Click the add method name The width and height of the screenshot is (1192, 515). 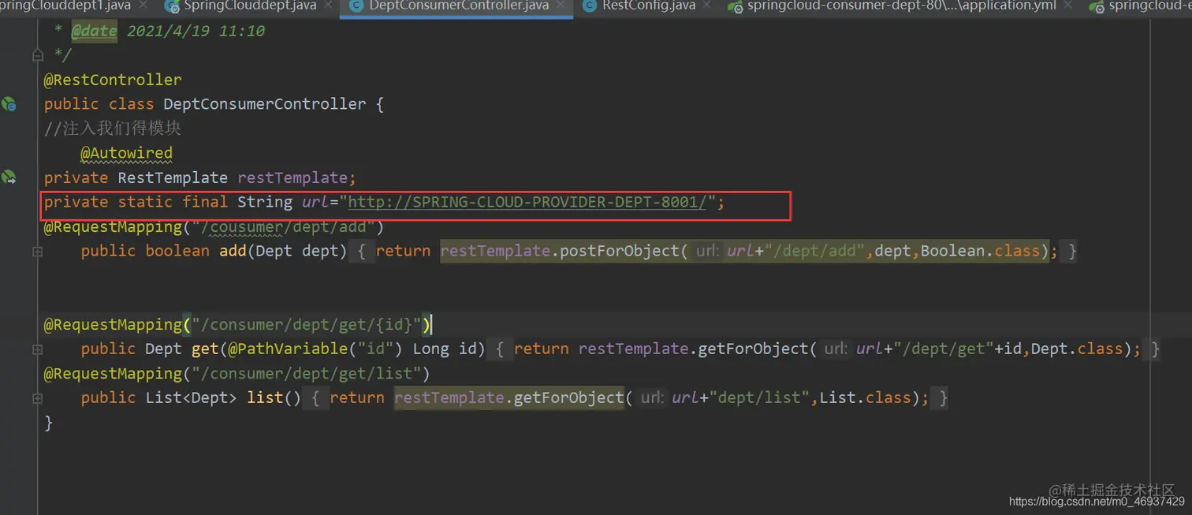(x=233, y=251)
